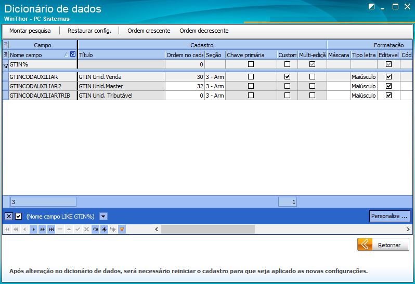Click the Cadastro band header
This screenshot has width=415, height=284.
(202, 45)
